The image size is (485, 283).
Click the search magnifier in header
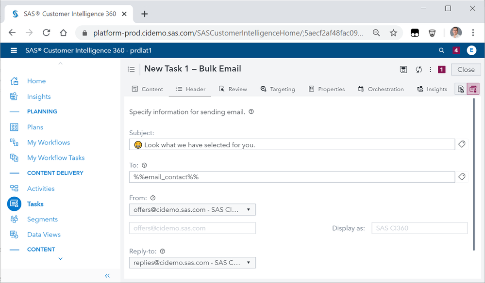click(441, 50)
